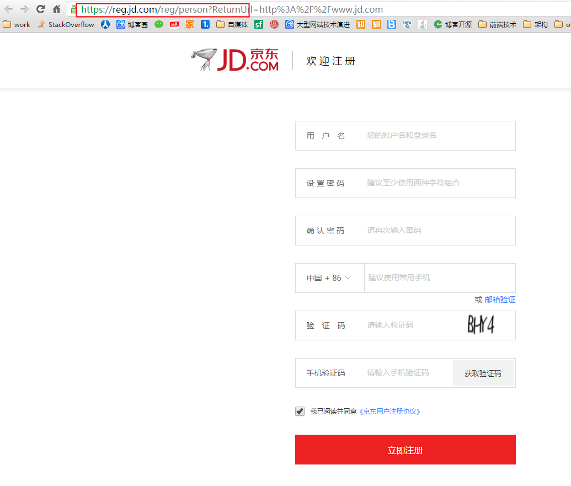
Task: Toggle the 我已阅读并同意 agreement checkbox
Action: (300, 412)
